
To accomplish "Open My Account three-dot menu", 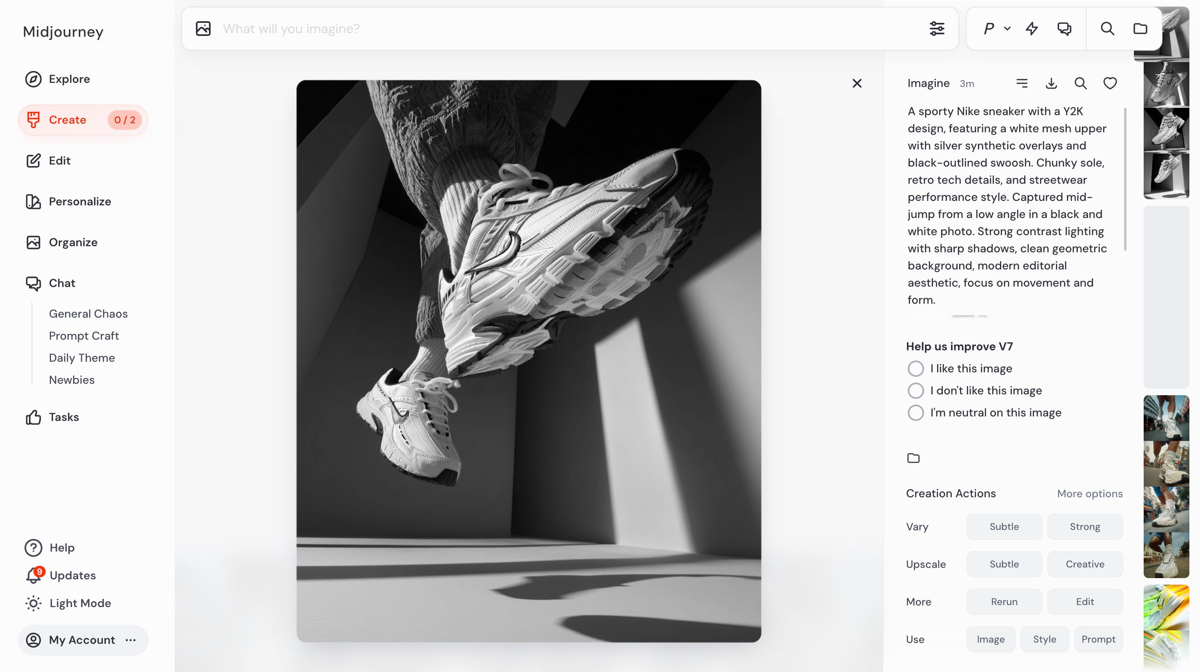I will pos(131,640).
